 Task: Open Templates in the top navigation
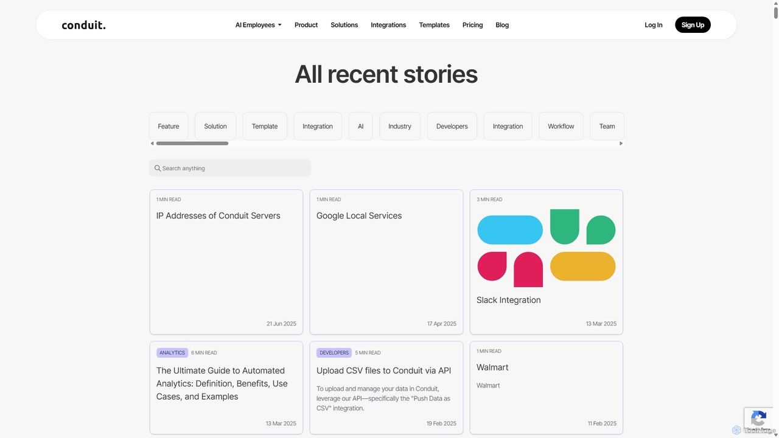pos(435,25)
